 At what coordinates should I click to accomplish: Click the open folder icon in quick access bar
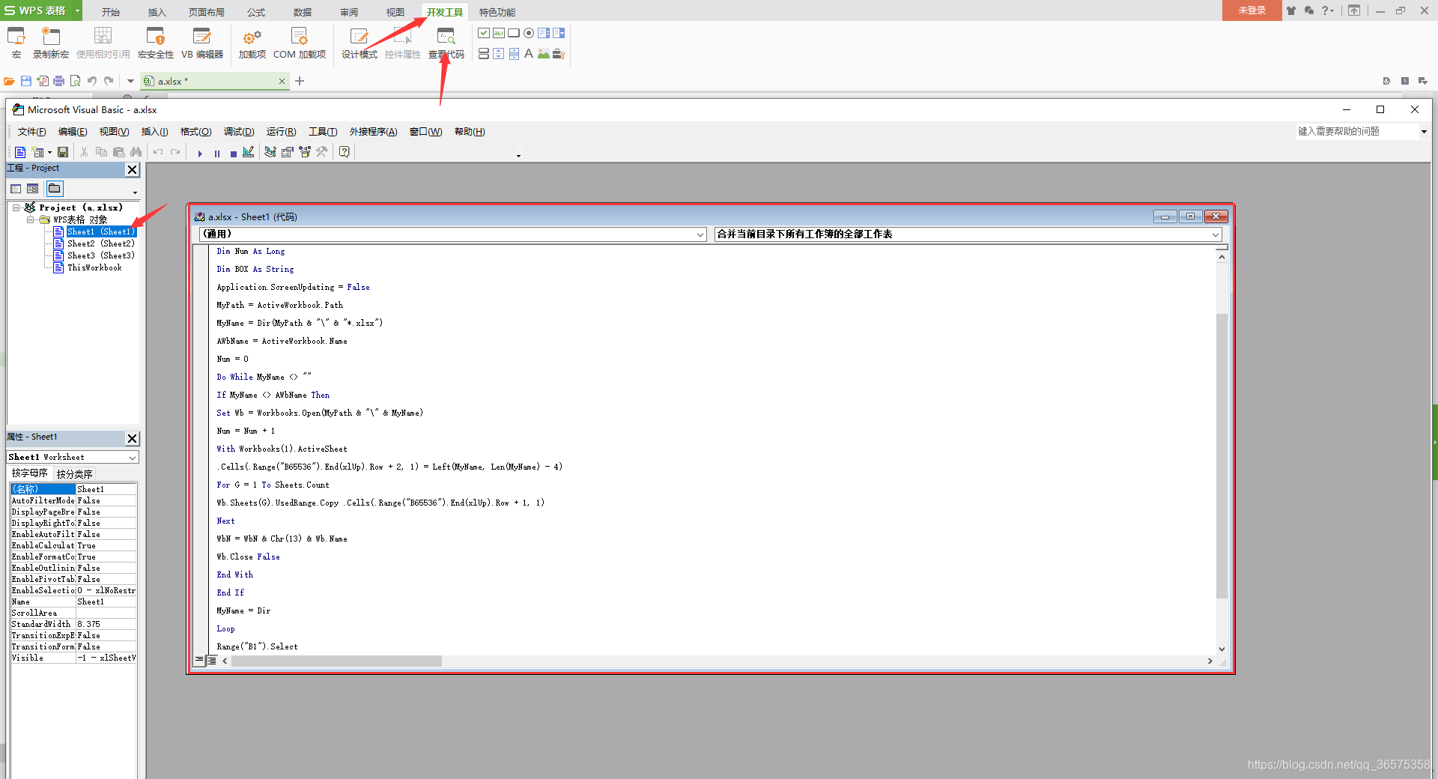tap(9, 81)
